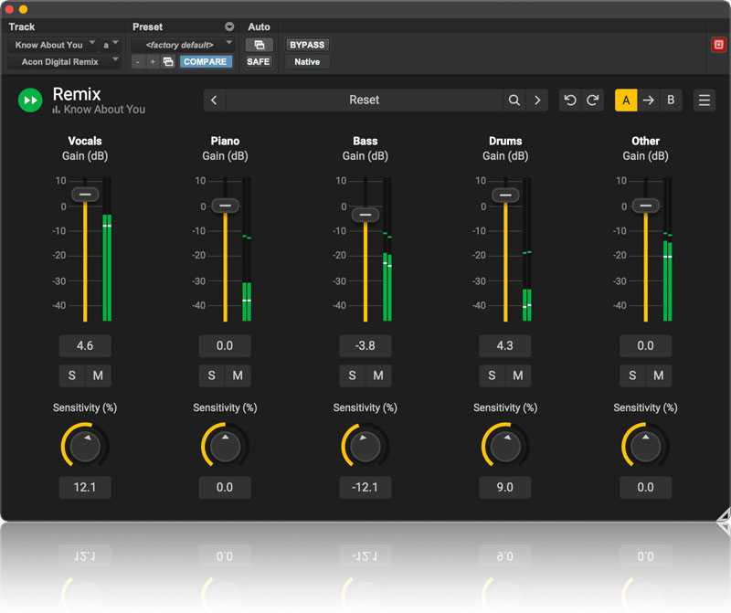Click the Piano gain value field
This screenshot has height=613, width=731.
(x=225, y=346)
